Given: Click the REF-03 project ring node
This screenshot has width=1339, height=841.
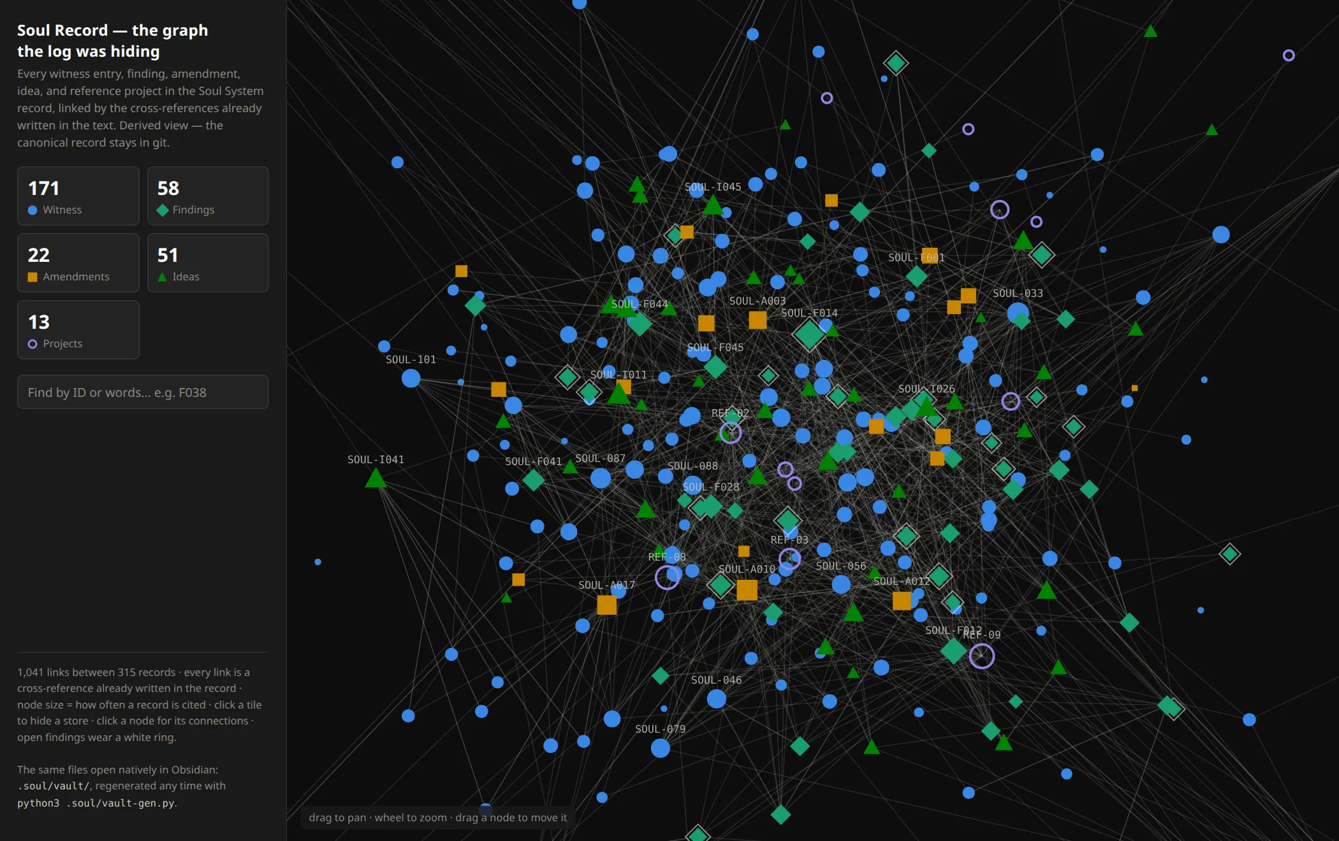Looking at the screenshot, I should pyautogui.click(x=789, y=559).
